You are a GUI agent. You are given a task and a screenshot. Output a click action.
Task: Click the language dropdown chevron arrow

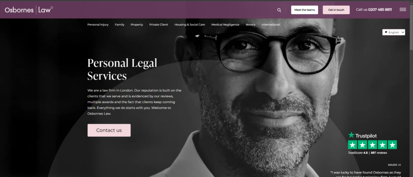(x=403, y=33)
